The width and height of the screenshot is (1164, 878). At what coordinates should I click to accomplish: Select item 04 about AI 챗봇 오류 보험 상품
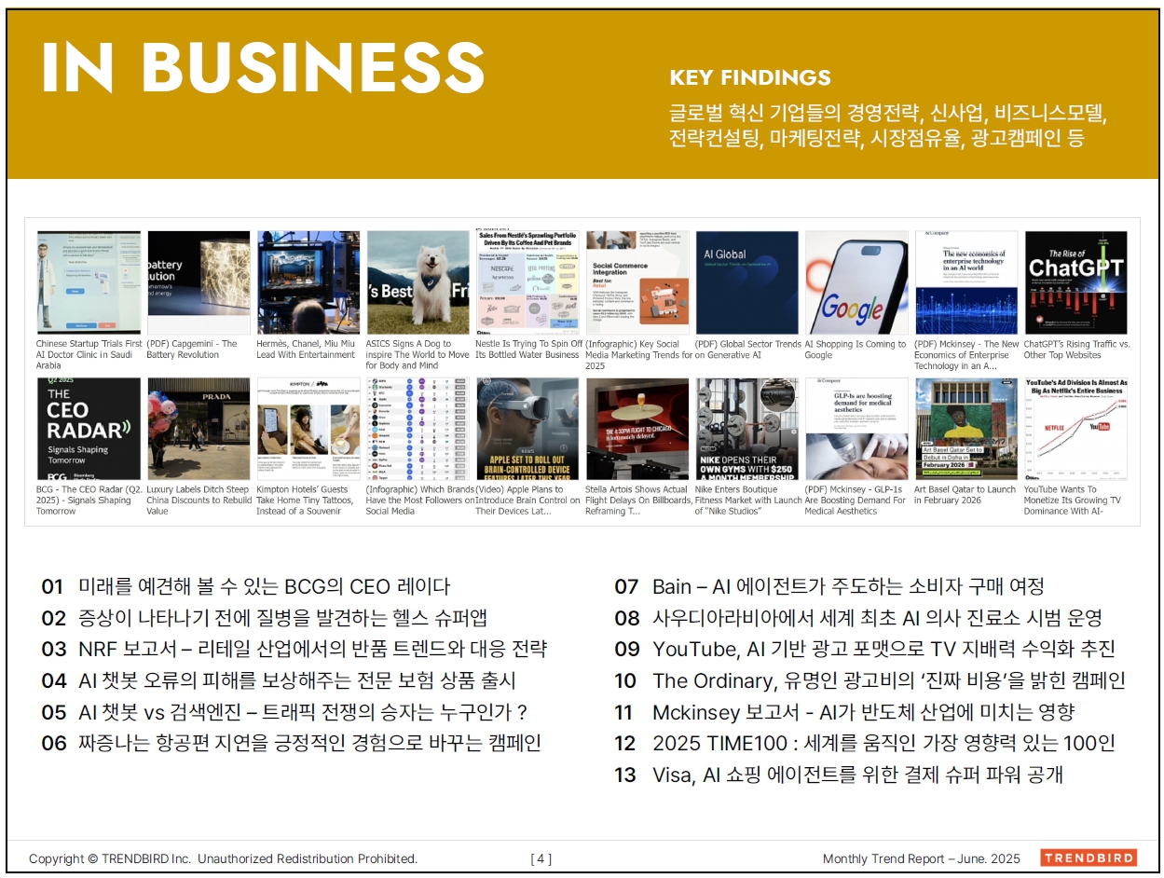pyautogui.click(x=279, y=680)
